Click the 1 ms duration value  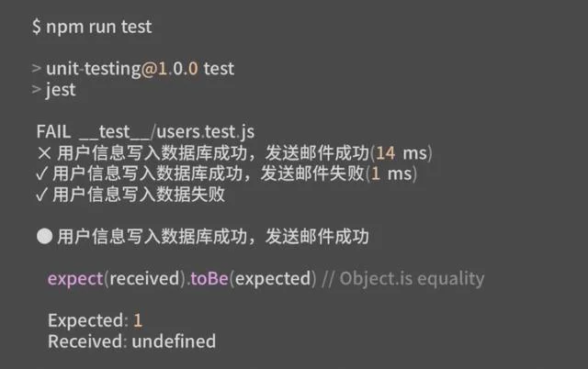click(391, 173)
